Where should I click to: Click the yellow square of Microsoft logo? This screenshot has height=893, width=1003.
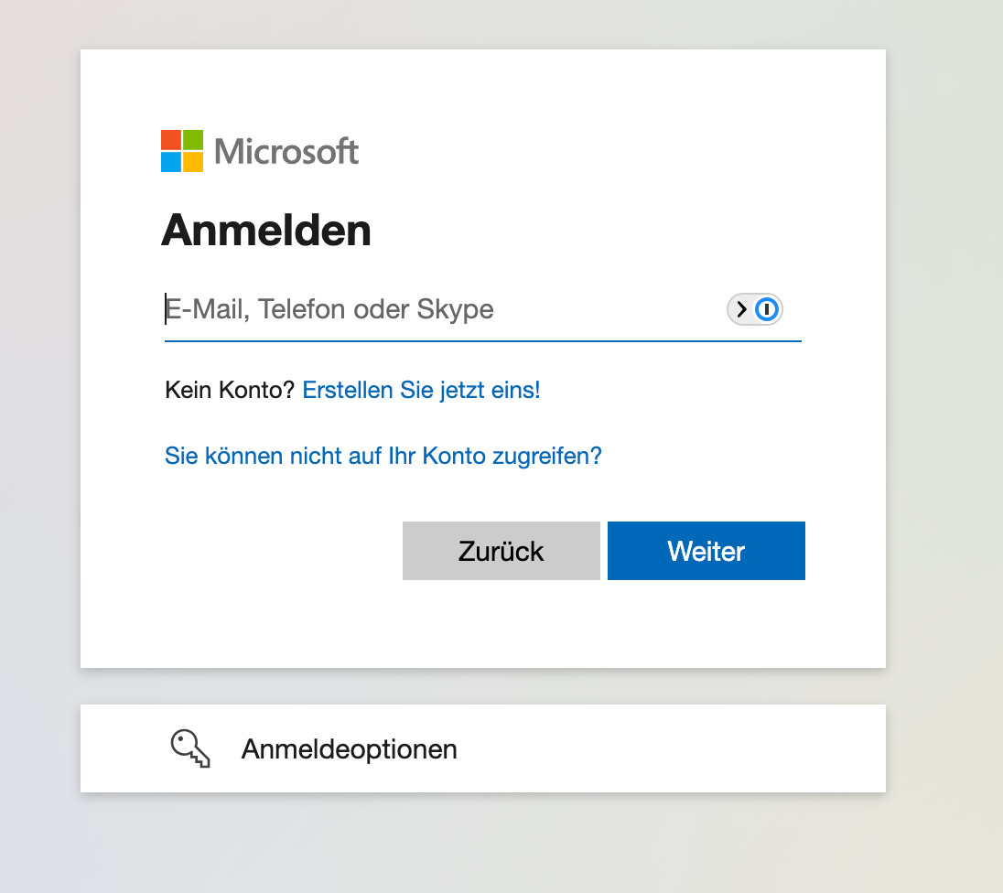click(x=193, y=162)
